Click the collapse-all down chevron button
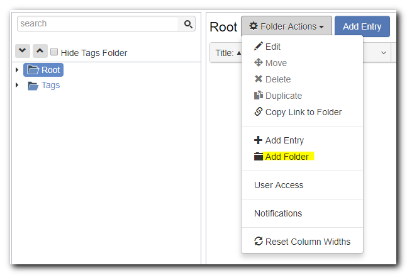This screenshot has width=407, height=275. [x=23, y=51]
